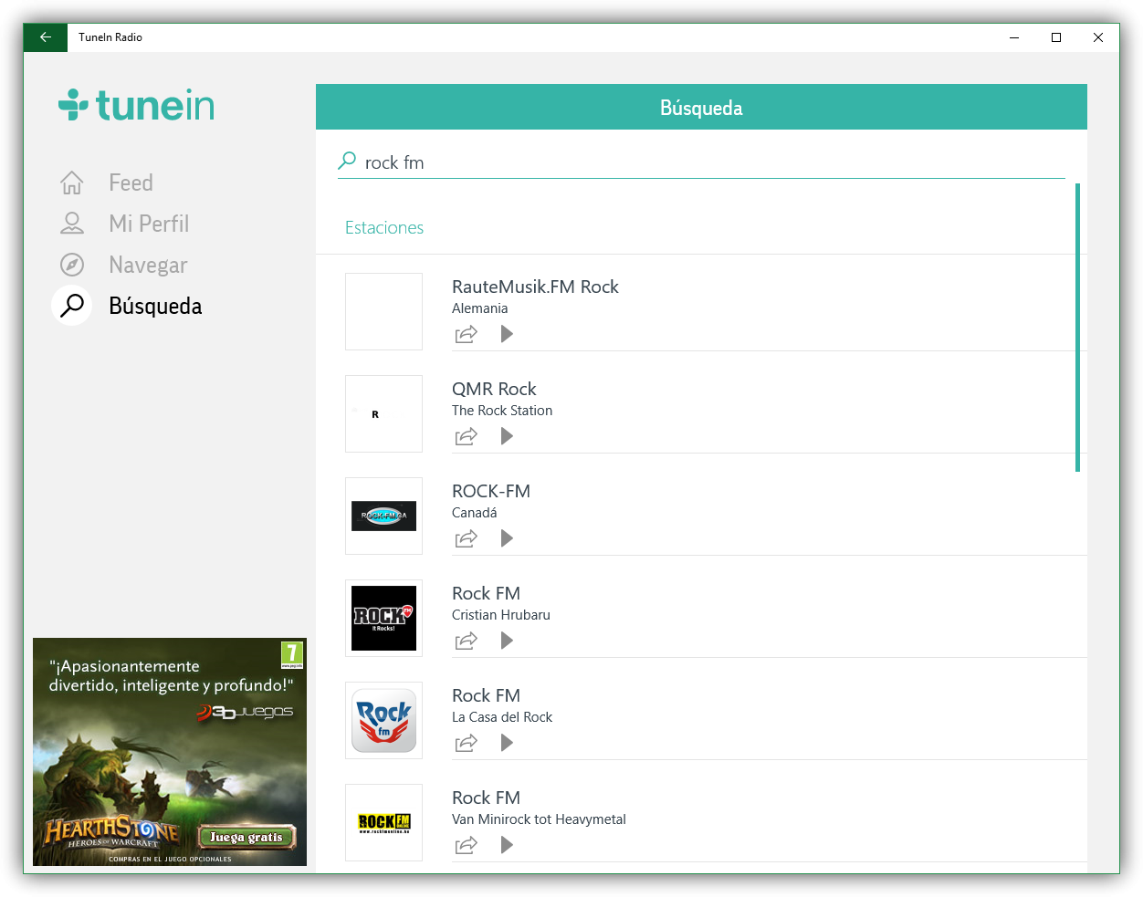Click the magnifier icon in search box
Image resolution: width=1143 pixels, height=897 pixels.
coord(347,161)
